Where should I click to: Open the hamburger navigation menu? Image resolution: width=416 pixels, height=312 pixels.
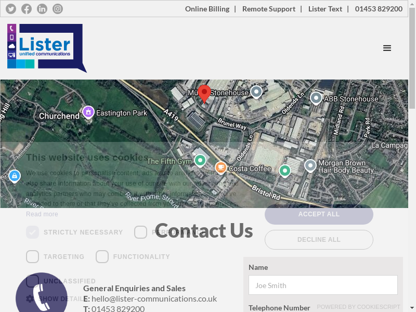point(387,48)
